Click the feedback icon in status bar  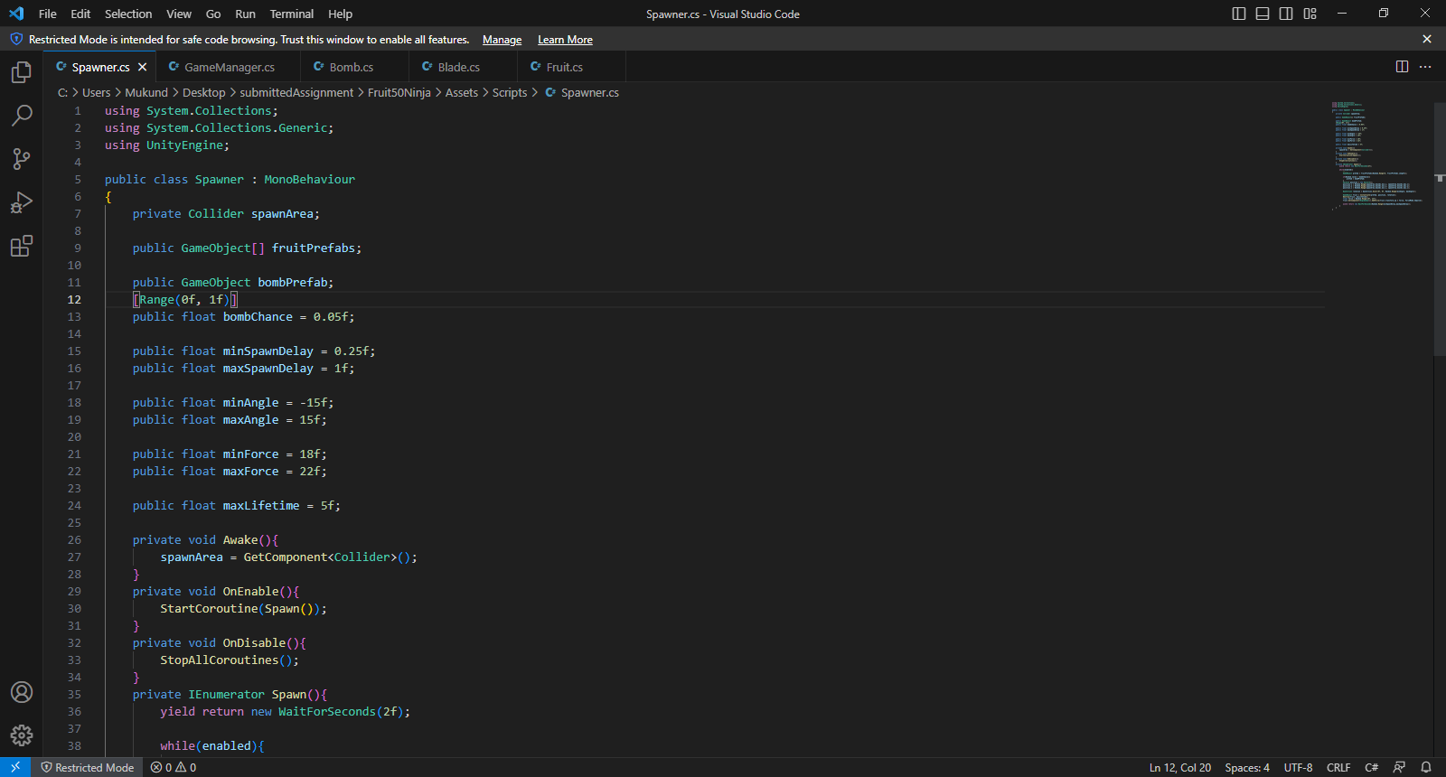tap(1399, 767)
